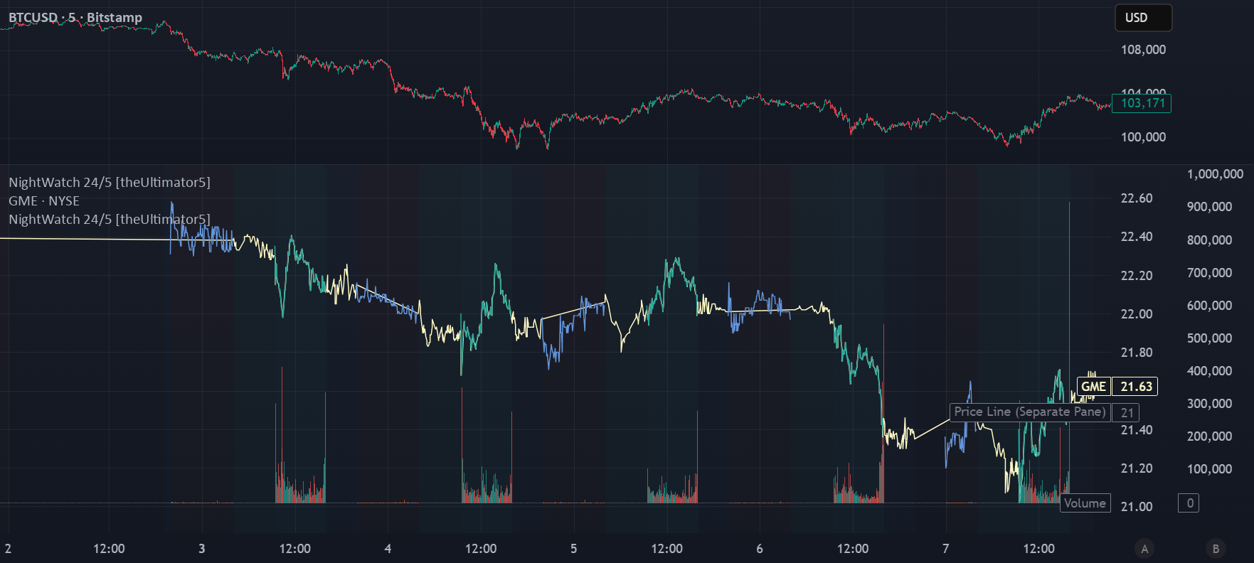The width and height of the screenshot is (1254, 563).
Task: Click the value 21 box beside Price Line label
Action: 1127,412
